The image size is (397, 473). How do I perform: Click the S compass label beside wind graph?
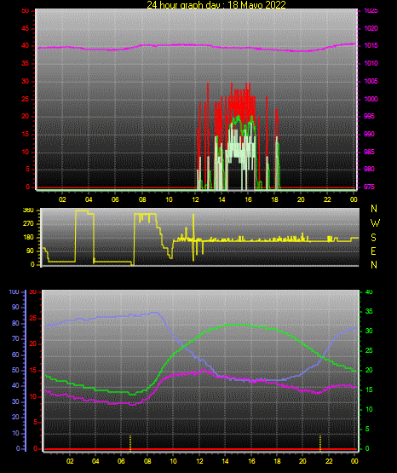pyautogui.click(x=373, y=238)
